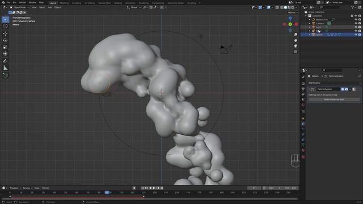This screenshot has width=363, height=204.
Task: Select the Transform tool
Action: pos(5,54)
